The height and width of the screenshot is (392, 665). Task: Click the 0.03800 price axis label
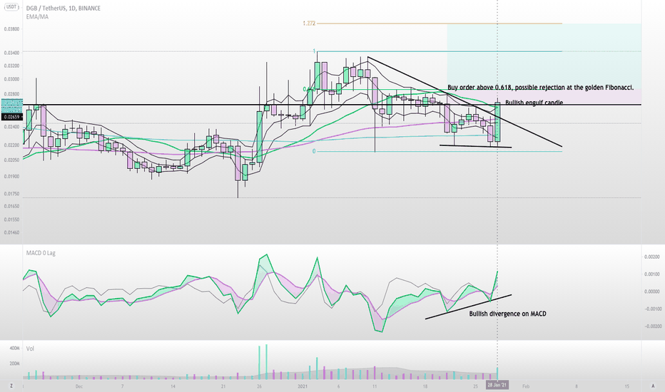11,29
